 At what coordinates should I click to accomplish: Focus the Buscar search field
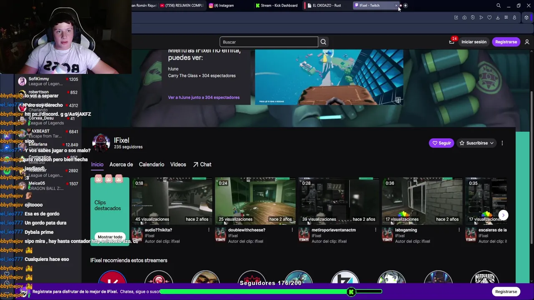click(x=269, y=42)
